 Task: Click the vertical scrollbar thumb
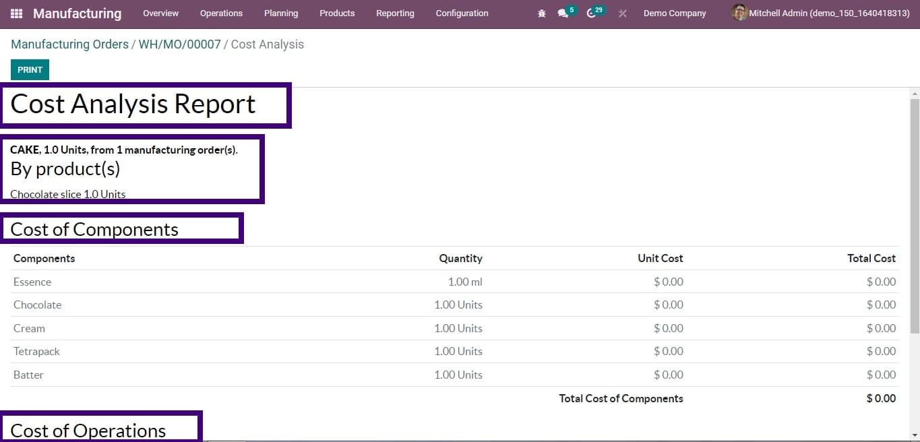click(x=915, y=216)
